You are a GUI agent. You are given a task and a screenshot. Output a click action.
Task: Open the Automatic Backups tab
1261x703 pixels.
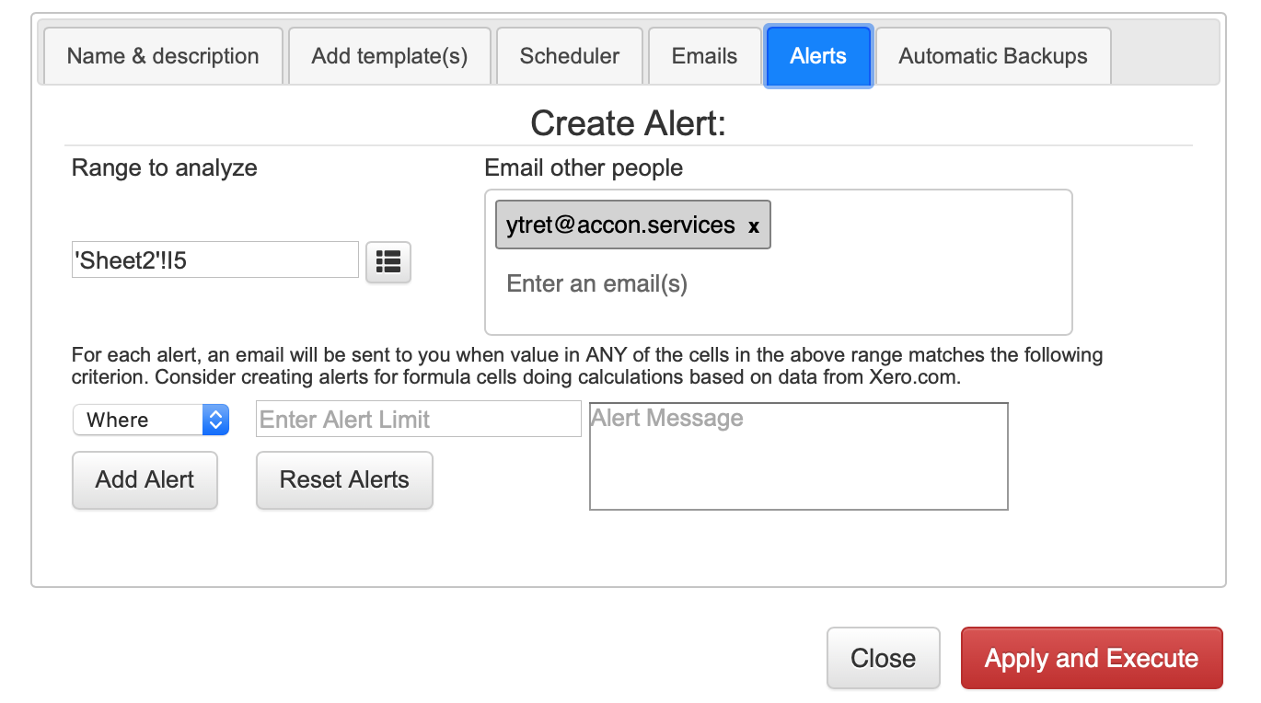[x=993, y=56]
